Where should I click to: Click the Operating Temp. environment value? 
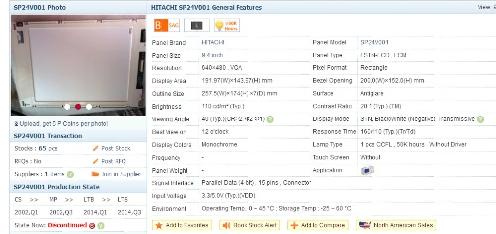click(x=276, y=208)
